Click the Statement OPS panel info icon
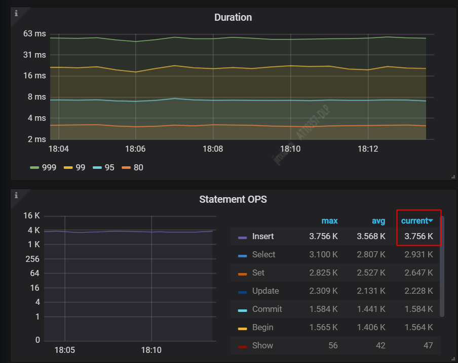458x363 pixels. pyautogui.click(x=16, y=195)
